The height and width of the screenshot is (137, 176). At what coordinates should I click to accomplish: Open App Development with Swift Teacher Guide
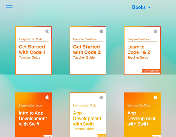pyautogui.click(x=88, y=115)
